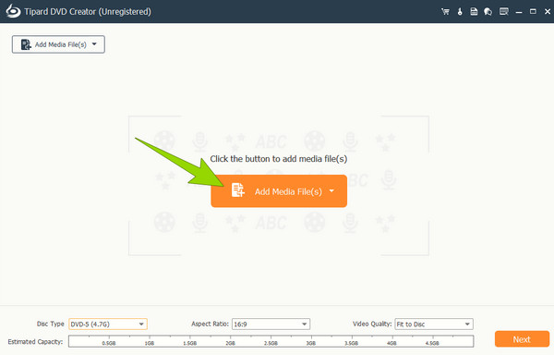554x355 pixels.
Task: Open the Aspect Ratio 16:9 dropdown
Action: pos(271,324)
